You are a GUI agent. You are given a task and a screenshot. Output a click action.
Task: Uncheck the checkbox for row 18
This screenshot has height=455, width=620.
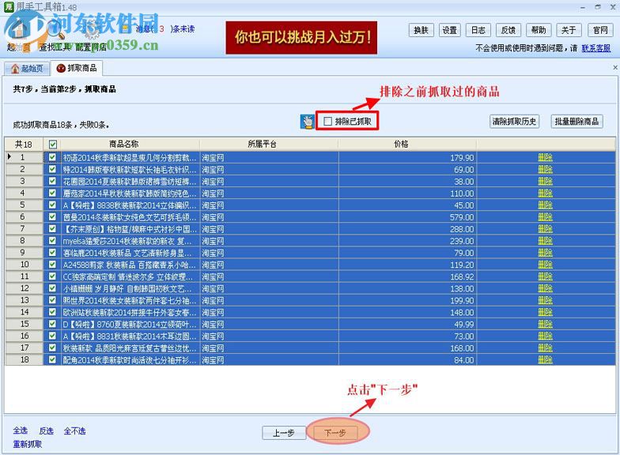(52, 359)
